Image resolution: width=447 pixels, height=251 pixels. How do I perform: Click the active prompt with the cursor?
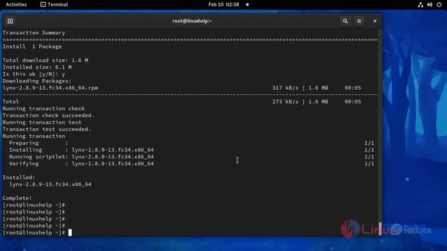tap(37, 233)
